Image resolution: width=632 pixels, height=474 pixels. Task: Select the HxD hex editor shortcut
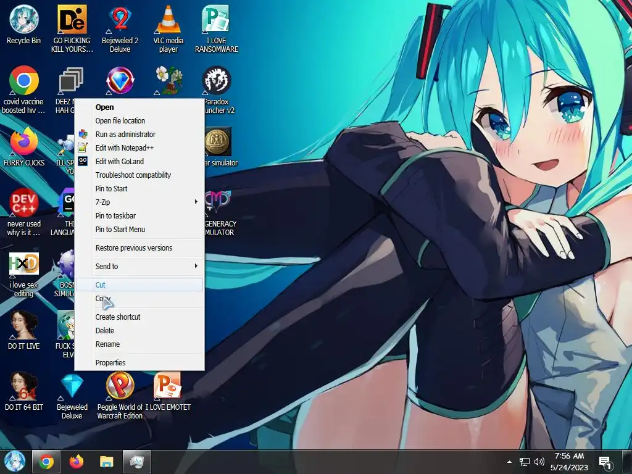(x=24, y=274)
